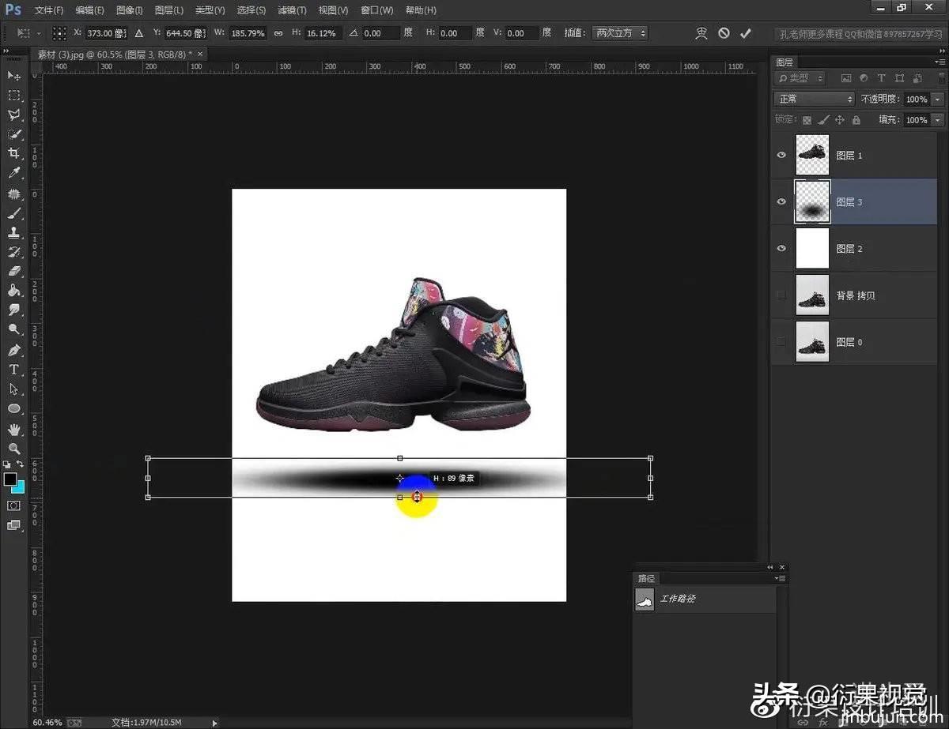Image resolution: width=949 pixels, height=729 pixels.
Task: Switch to warp mode in options bar
Action: tap(701, 33)
